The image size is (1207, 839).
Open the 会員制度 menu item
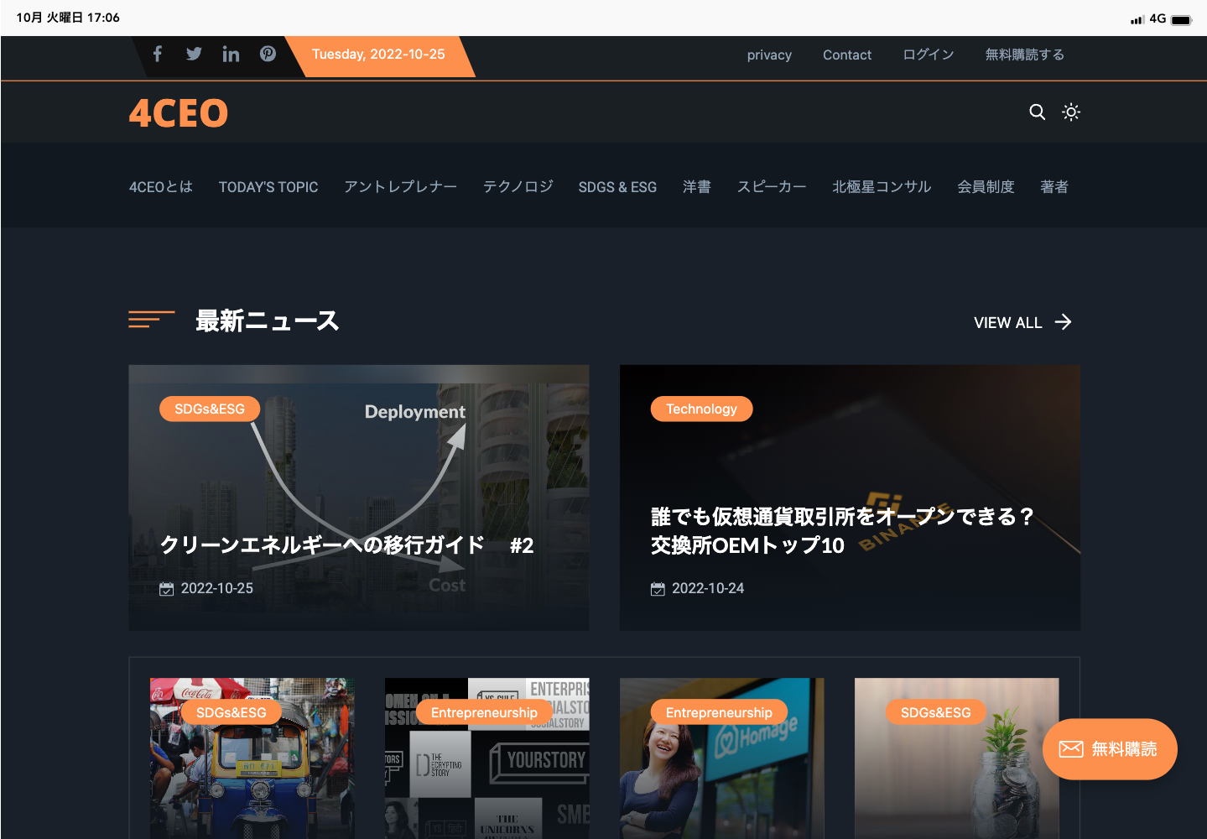pos(986,187)
